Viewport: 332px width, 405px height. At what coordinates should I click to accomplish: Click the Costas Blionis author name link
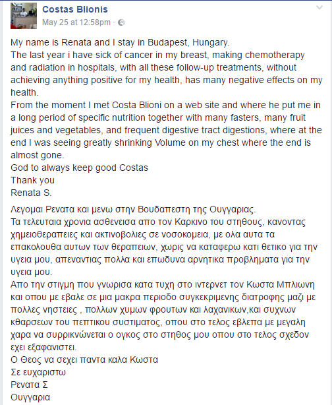click(75, 9)
